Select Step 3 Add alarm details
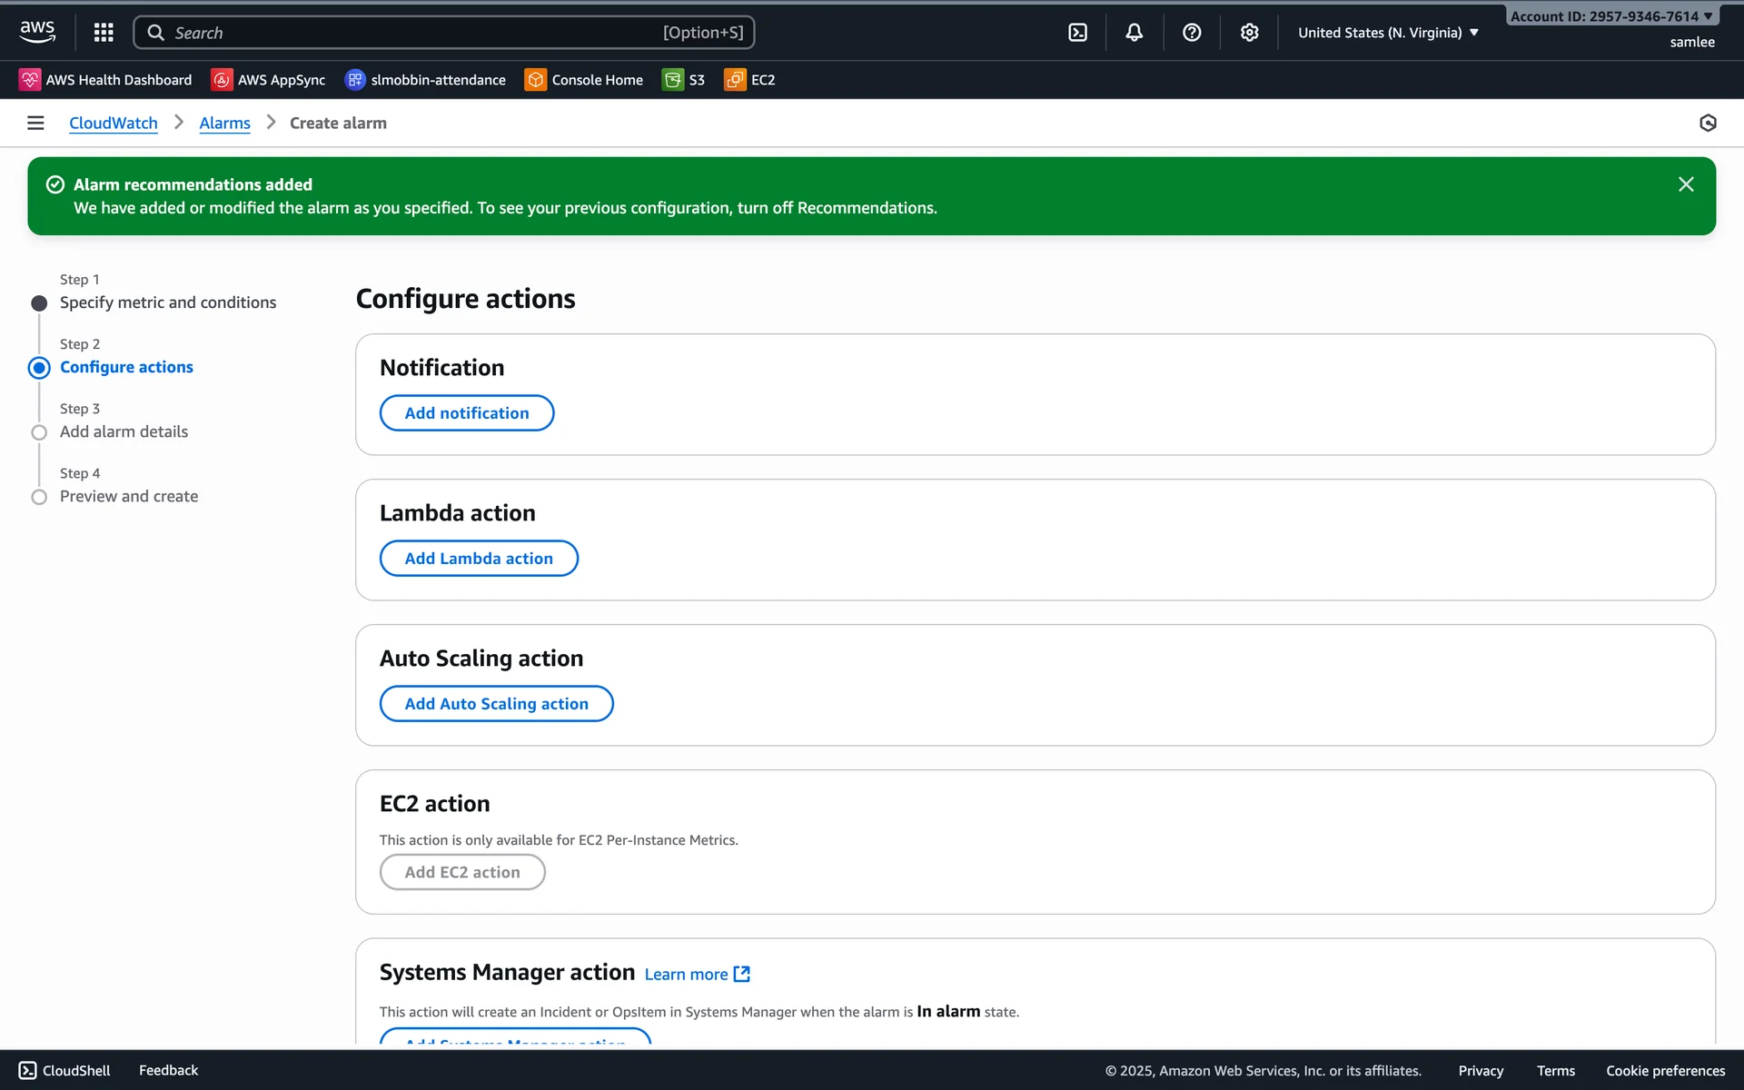Image resolution: width=1744 pixels, height=1090 pixels. pos(124,431)
